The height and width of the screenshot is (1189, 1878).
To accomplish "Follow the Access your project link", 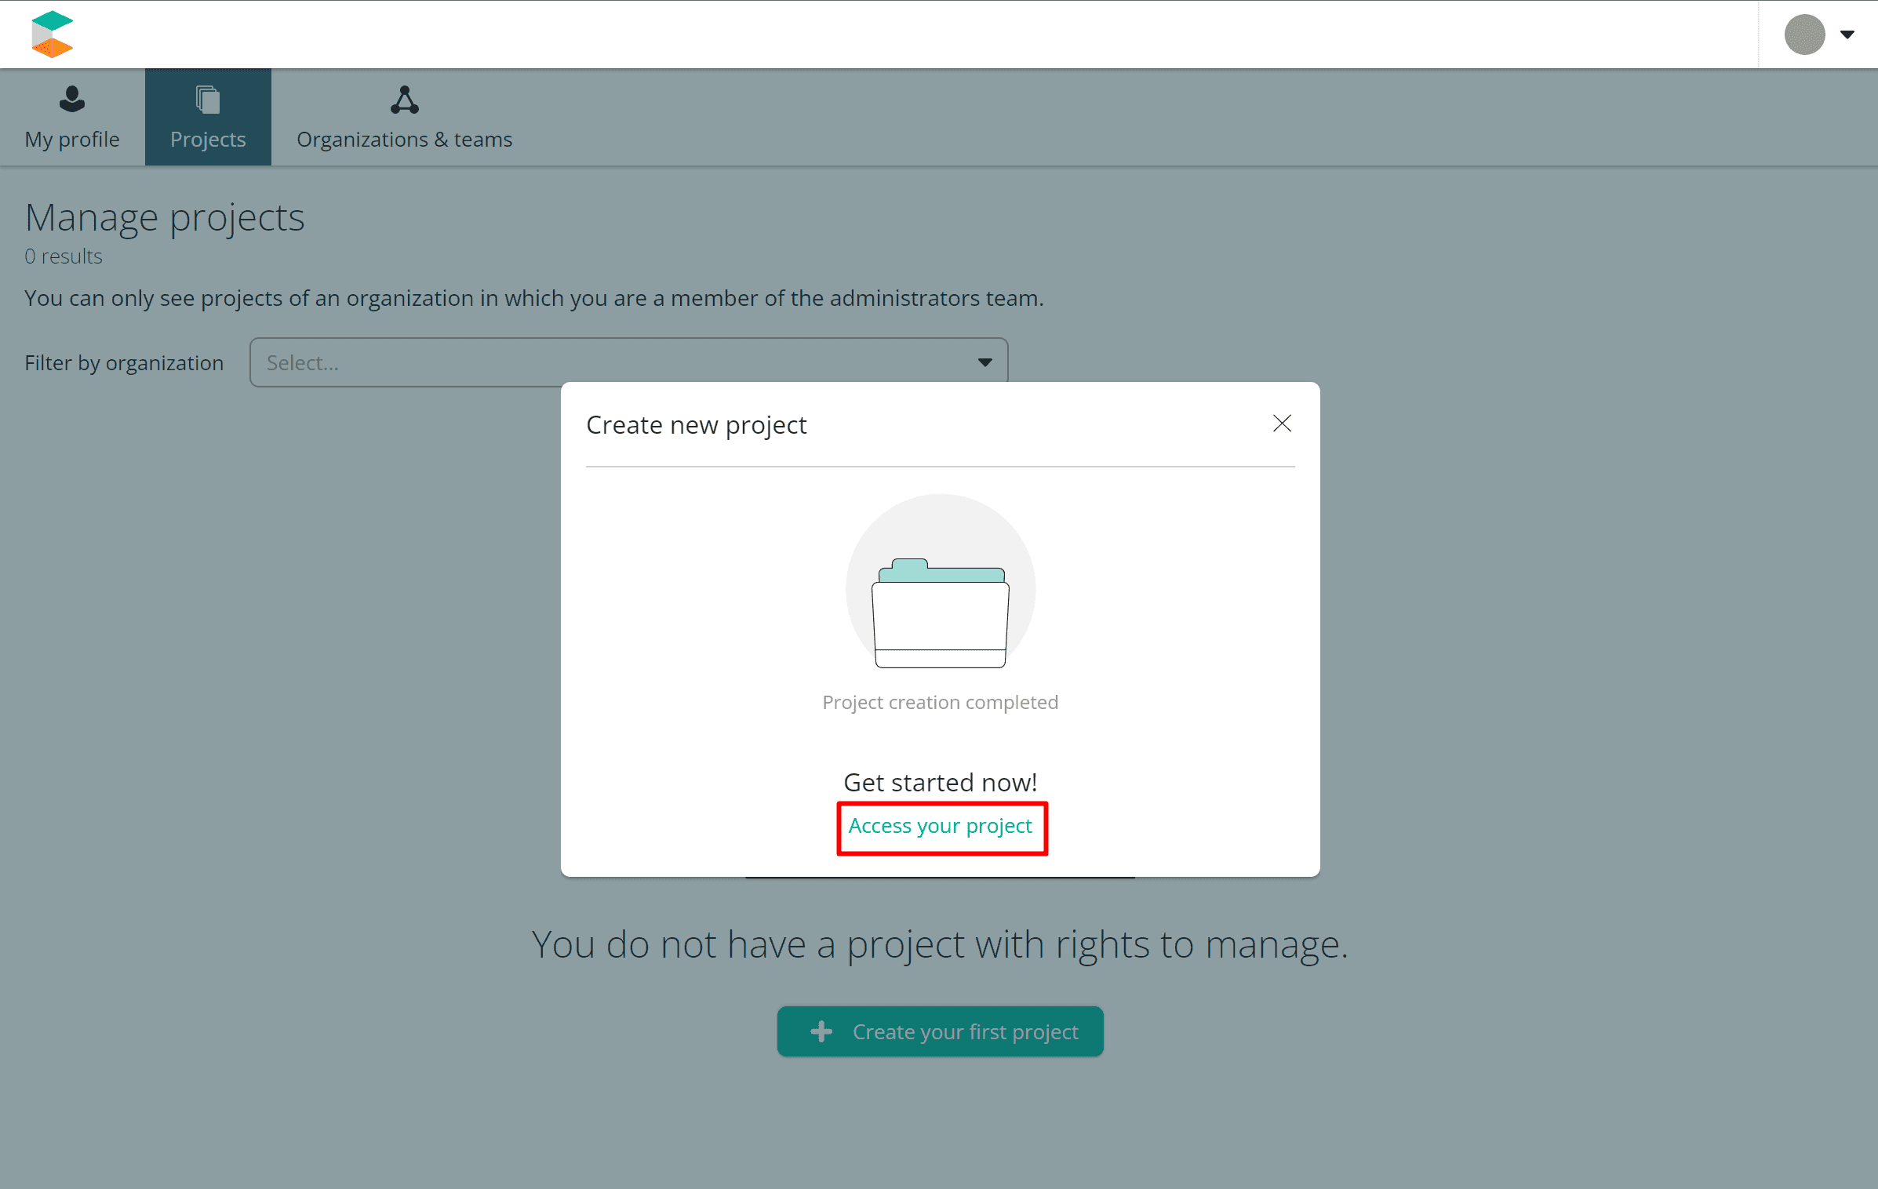I will [940, 826].
